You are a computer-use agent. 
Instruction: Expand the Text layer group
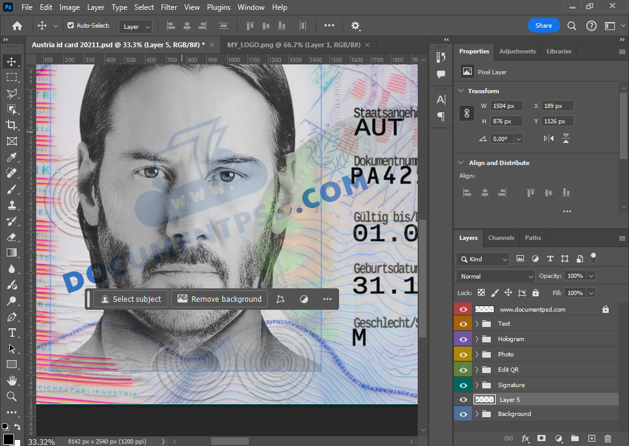pos(477,324)
